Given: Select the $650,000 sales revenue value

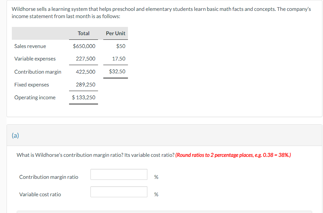Looking at the screenshot, I should pyautogui.click(x=85, y=46).
